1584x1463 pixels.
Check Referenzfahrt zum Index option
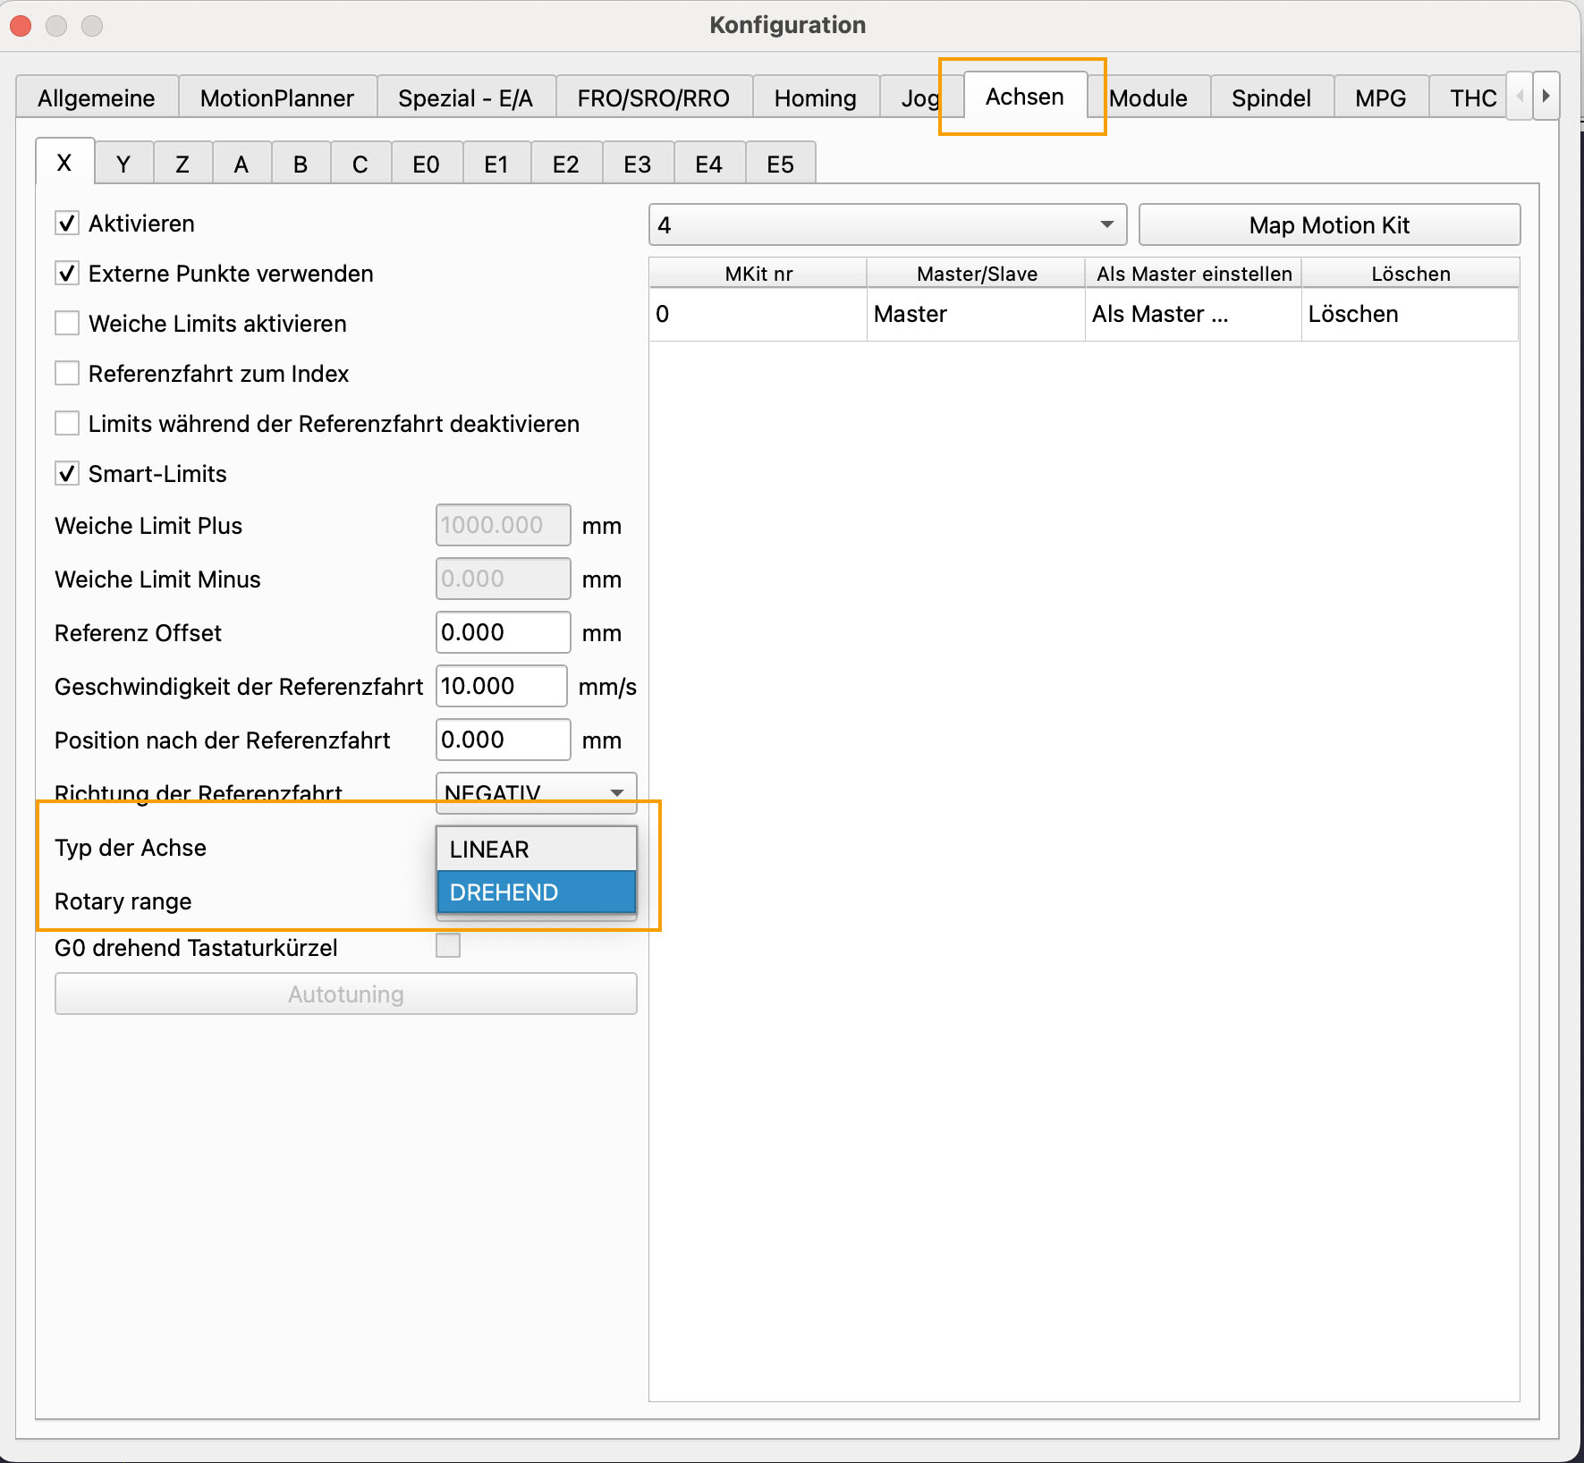click(x=67, y=374)
